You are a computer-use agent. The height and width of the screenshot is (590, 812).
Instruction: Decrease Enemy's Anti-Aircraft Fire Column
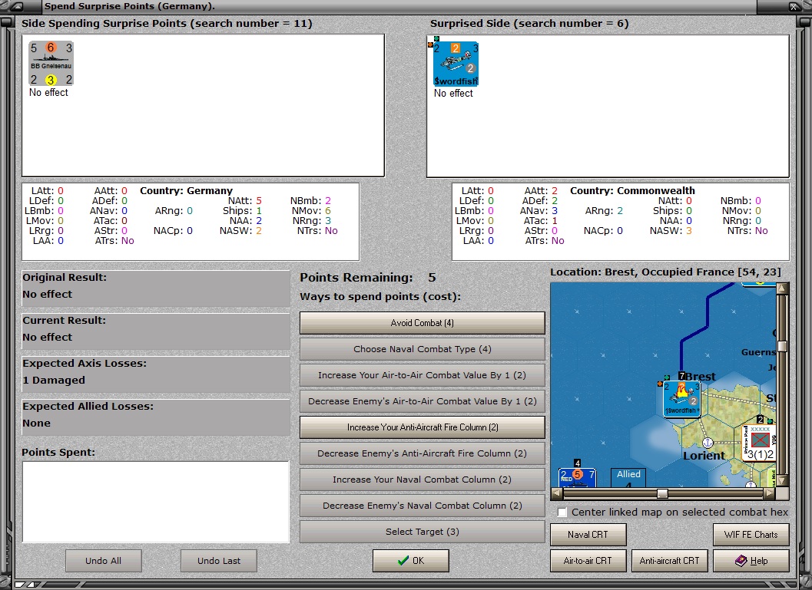click(x=422, y=453)
